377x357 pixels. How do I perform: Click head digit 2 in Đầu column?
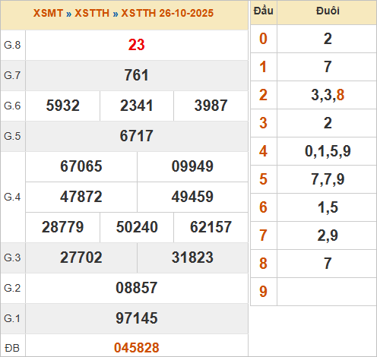tap(263, 95)
